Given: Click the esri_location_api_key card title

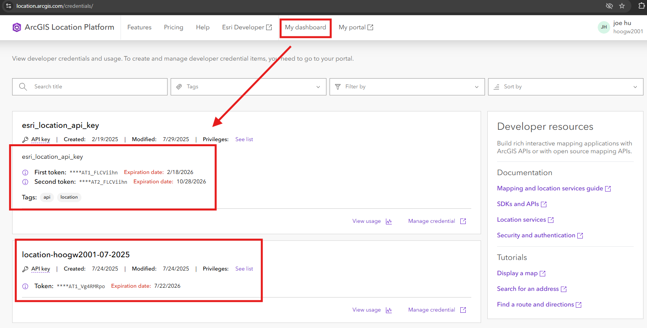Looking at the screenshot, I should pyautogui.click(x=60, y=125).
